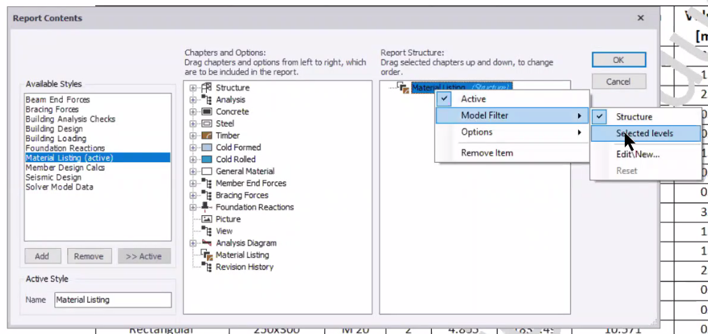Click the Active Style Name field

(x=113, y=300)
